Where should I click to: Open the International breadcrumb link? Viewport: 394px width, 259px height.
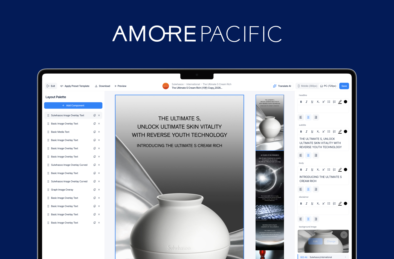tap(193, 84)
